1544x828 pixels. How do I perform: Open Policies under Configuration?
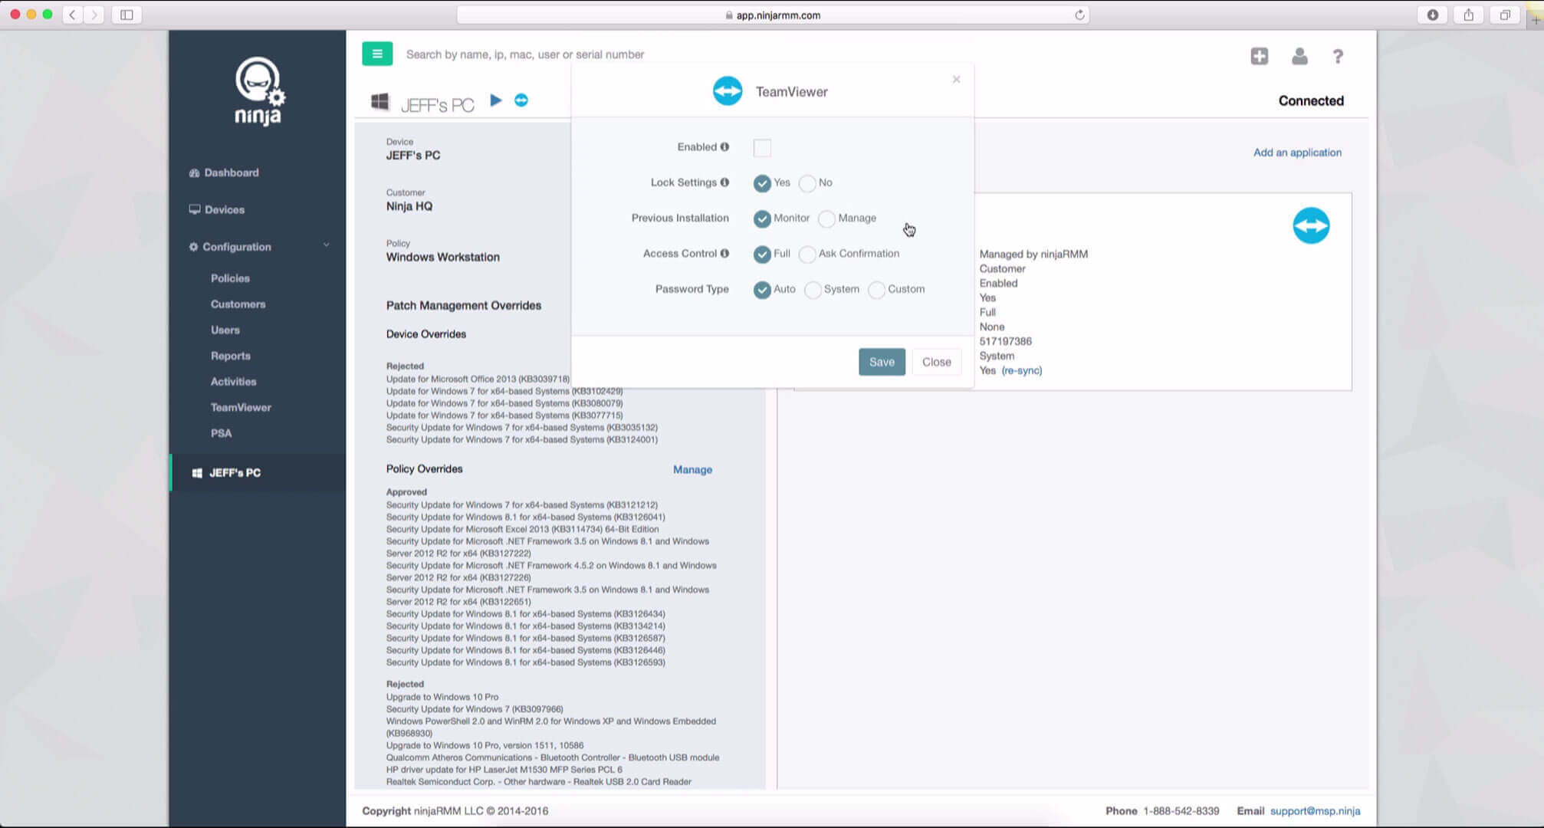(230, 278)
